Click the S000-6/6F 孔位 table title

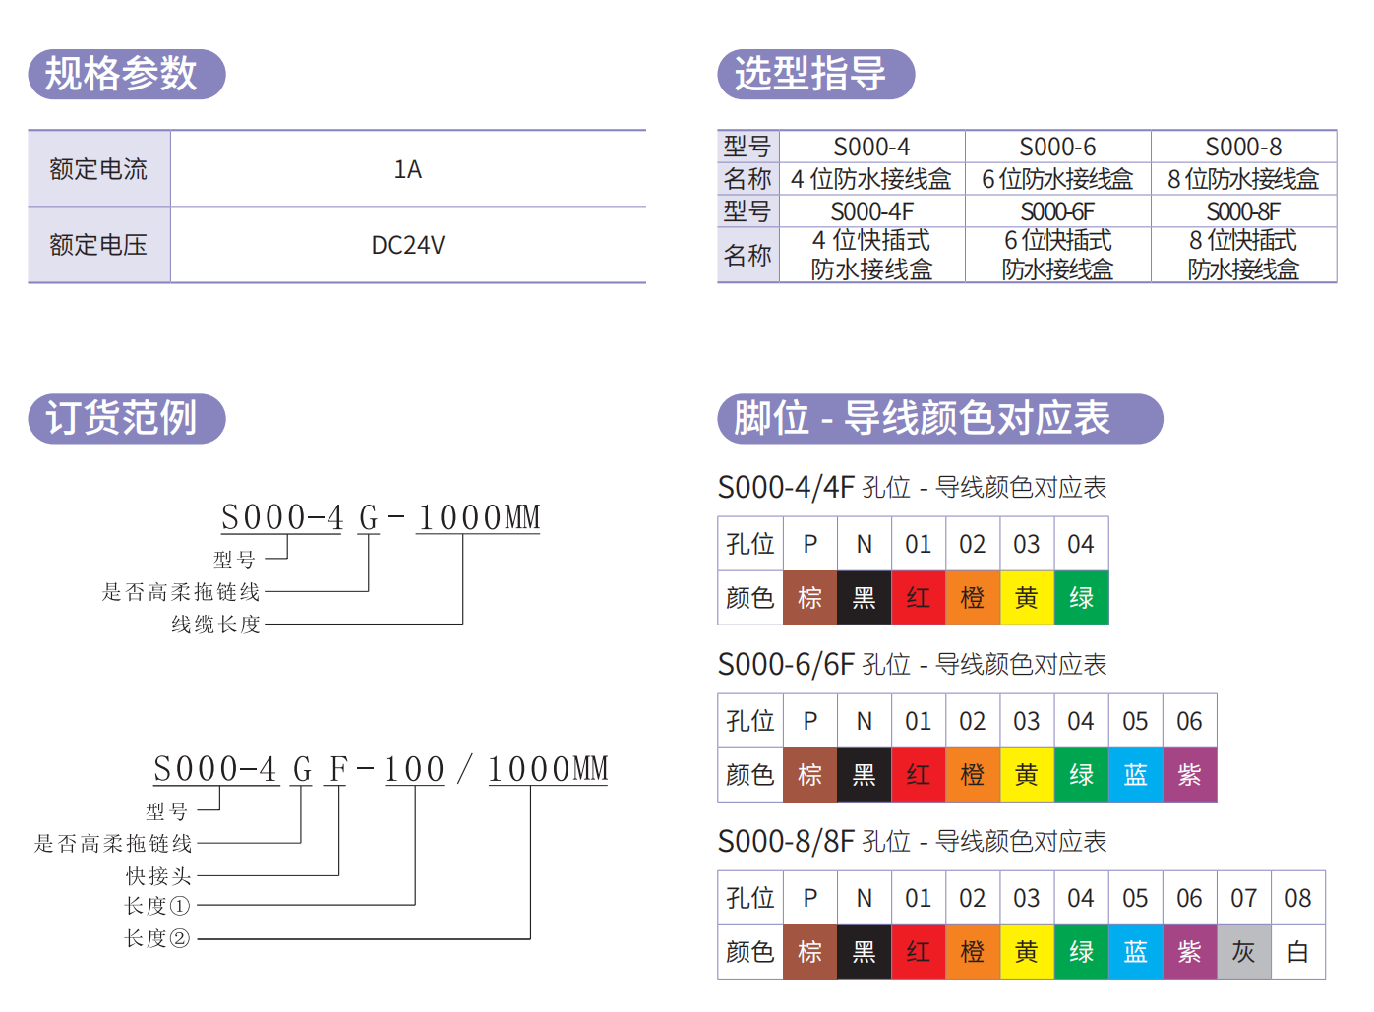click(913, 664)
